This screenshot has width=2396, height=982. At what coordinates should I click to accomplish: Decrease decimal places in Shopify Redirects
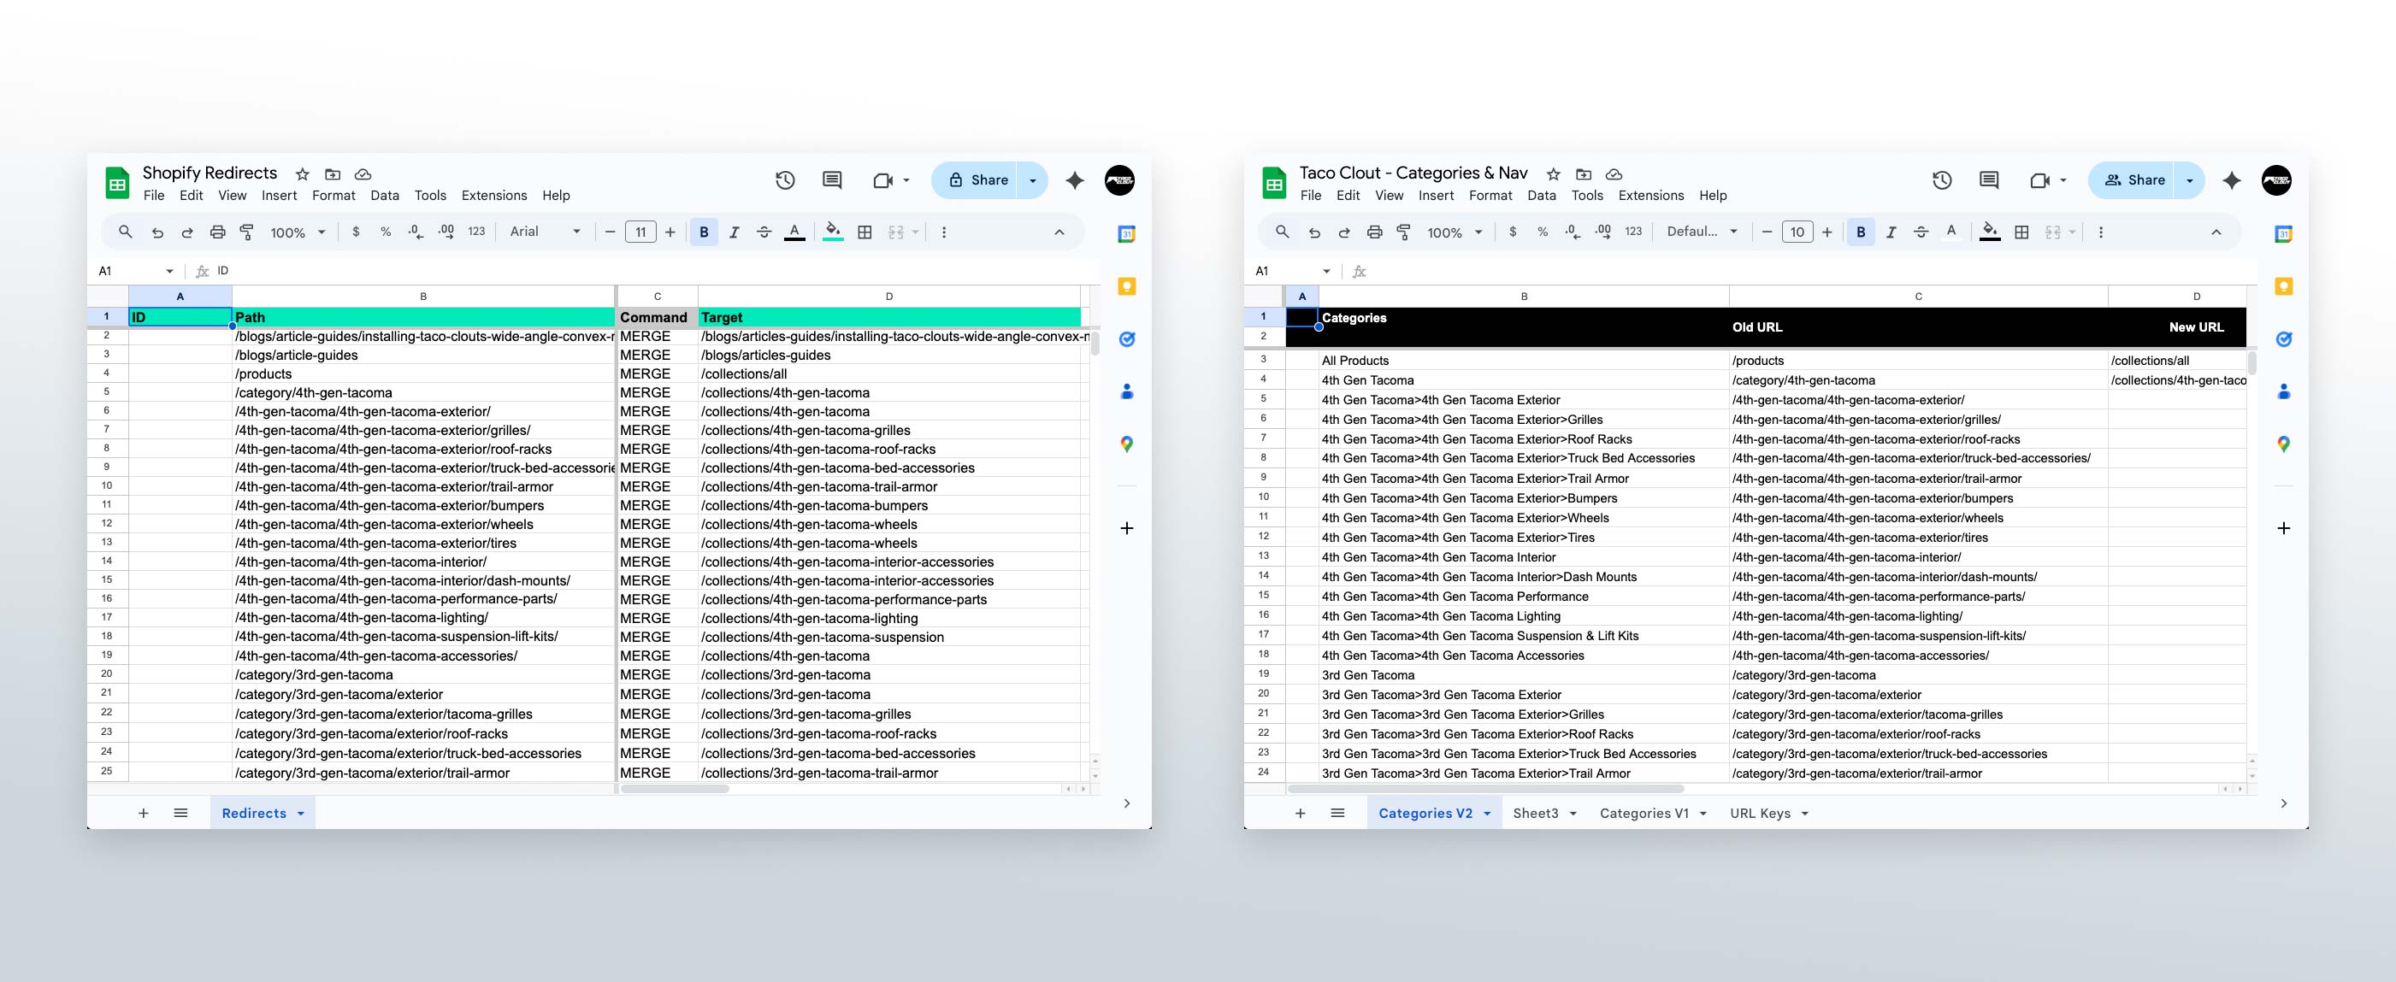[x=416, y=232]
